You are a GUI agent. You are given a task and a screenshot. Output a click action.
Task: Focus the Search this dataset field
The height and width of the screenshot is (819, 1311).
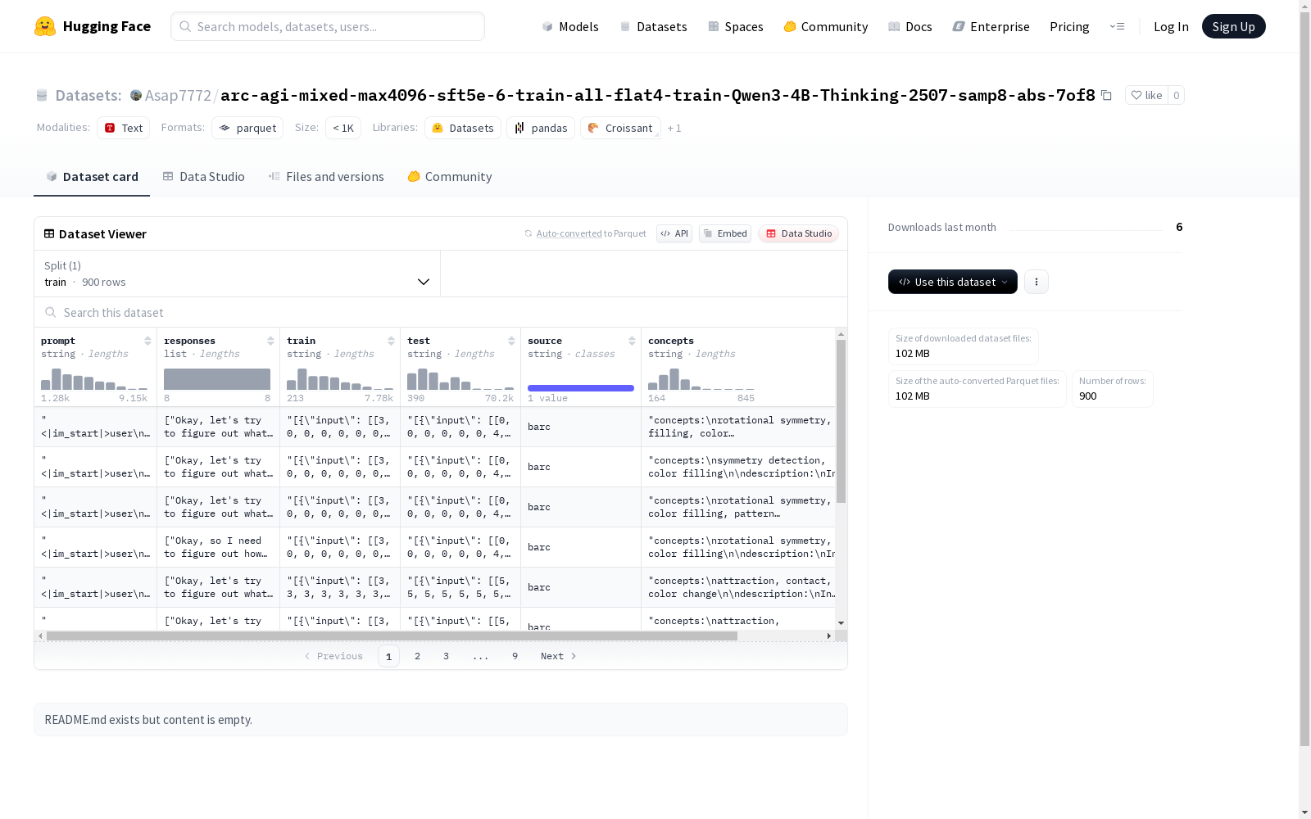(441, 312)
